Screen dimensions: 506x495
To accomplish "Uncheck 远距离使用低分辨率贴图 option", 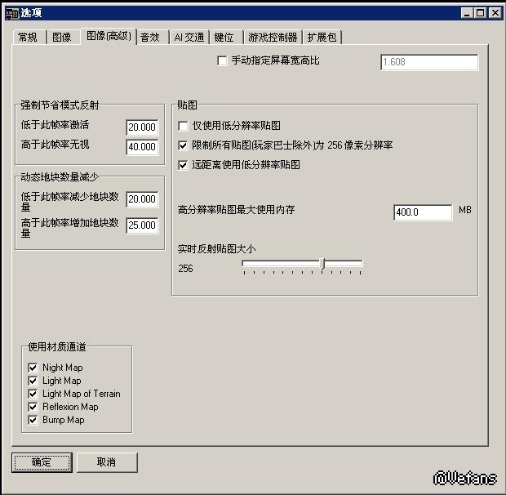I will tap(183, 165).
